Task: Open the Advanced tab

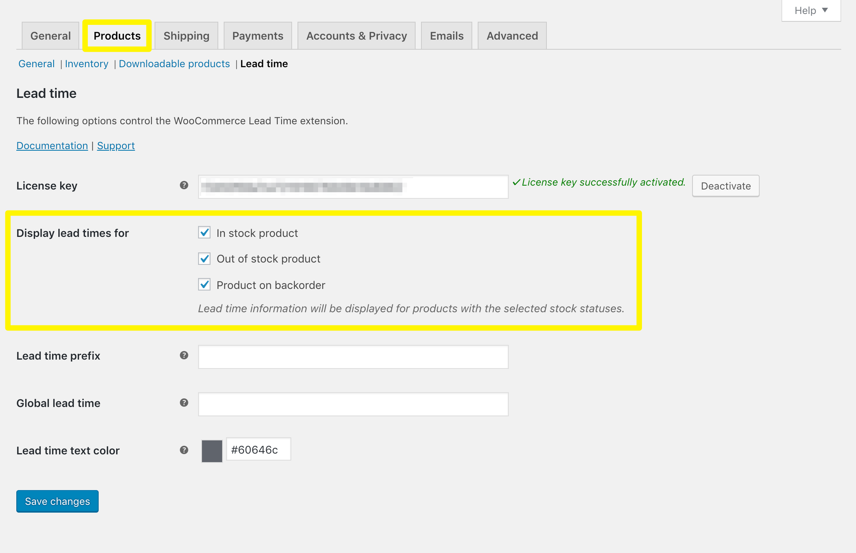Action: click(x=512, y=36)
